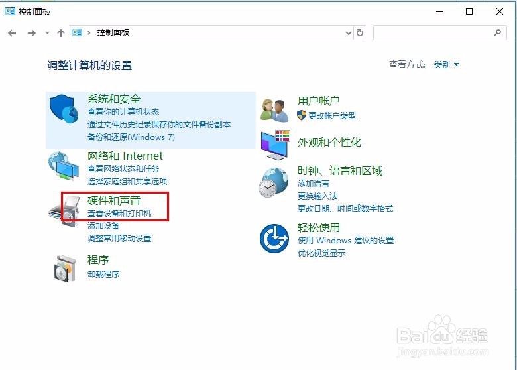Open 选择家庭组和共享选项 link
This screenshot has height=370, width=517.
click(x=127, y=182)
